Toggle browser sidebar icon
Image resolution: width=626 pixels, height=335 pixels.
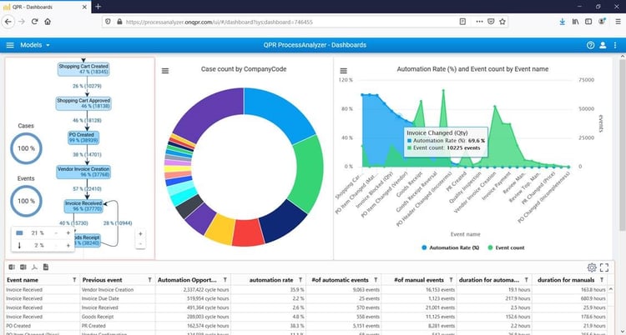pyautogui.click(x=588, y=22)
